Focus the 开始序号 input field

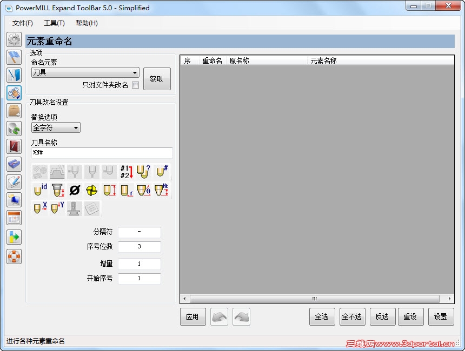coord(139,279)
